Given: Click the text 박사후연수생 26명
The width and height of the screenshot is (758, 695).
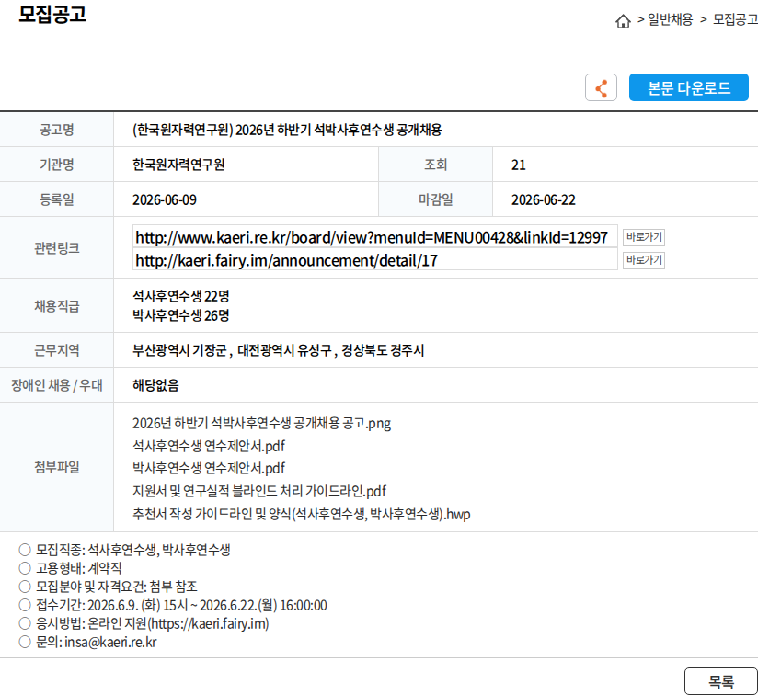Looking at the screenshot, I should [x=181, y=315].
